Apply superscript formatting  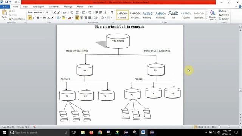tap(53, 18)
